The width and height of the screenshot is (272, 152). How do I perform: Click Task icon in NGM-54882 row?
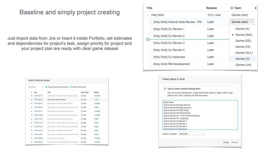(x=82, y=115)
